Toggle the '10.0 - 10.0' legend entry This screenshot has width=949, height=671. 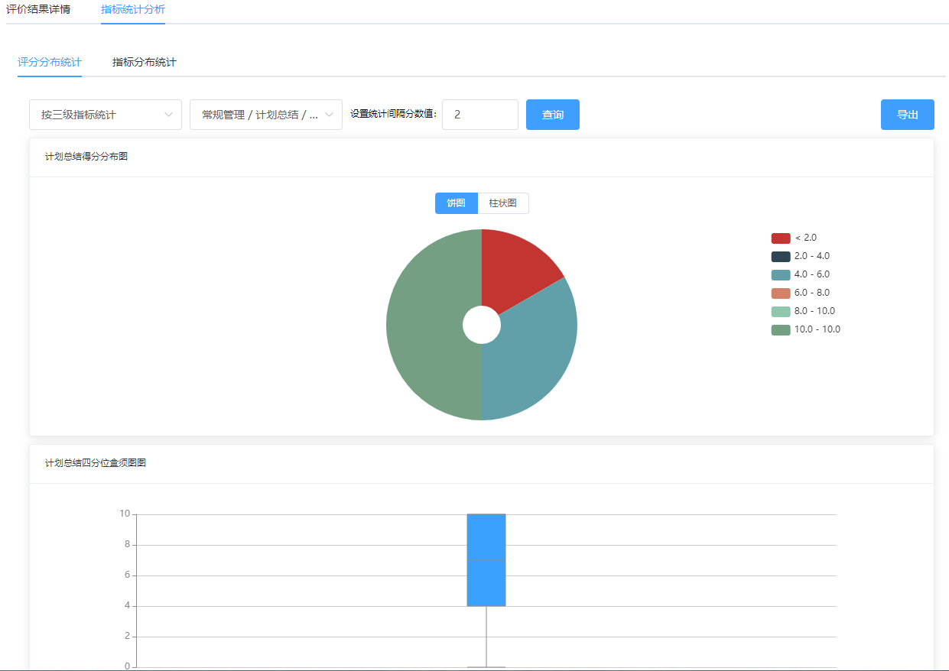click(x=806, y=329)
